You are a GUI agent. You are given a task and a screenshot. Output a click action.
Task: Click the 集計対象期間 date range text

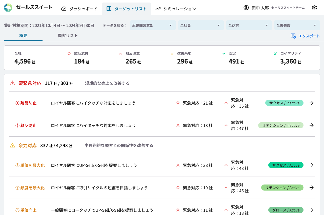49,25
